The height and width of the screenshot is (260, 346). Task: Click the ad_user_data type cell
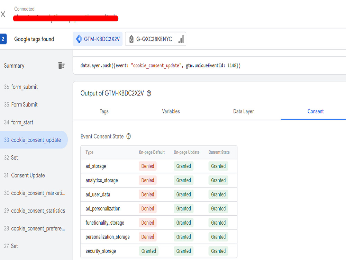click(98, 194)
